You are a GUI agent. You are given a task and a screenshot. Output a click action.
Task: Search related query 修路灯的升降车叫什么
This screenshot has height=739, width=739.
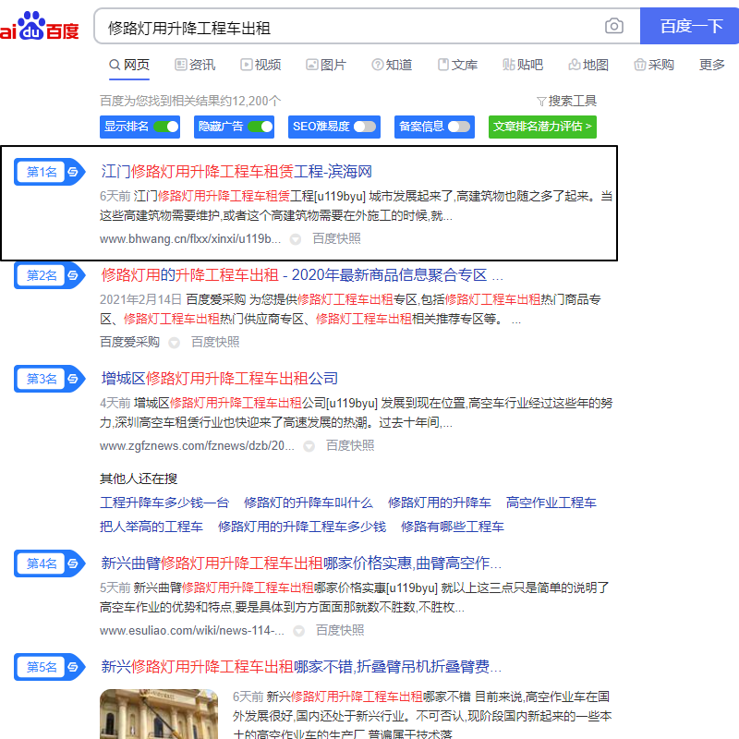309,503
